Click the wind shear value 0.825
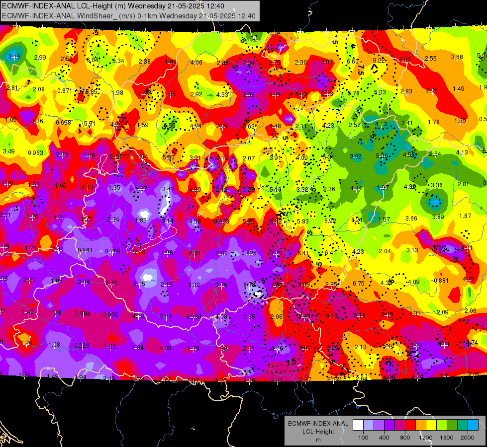 tap(249, 253)
